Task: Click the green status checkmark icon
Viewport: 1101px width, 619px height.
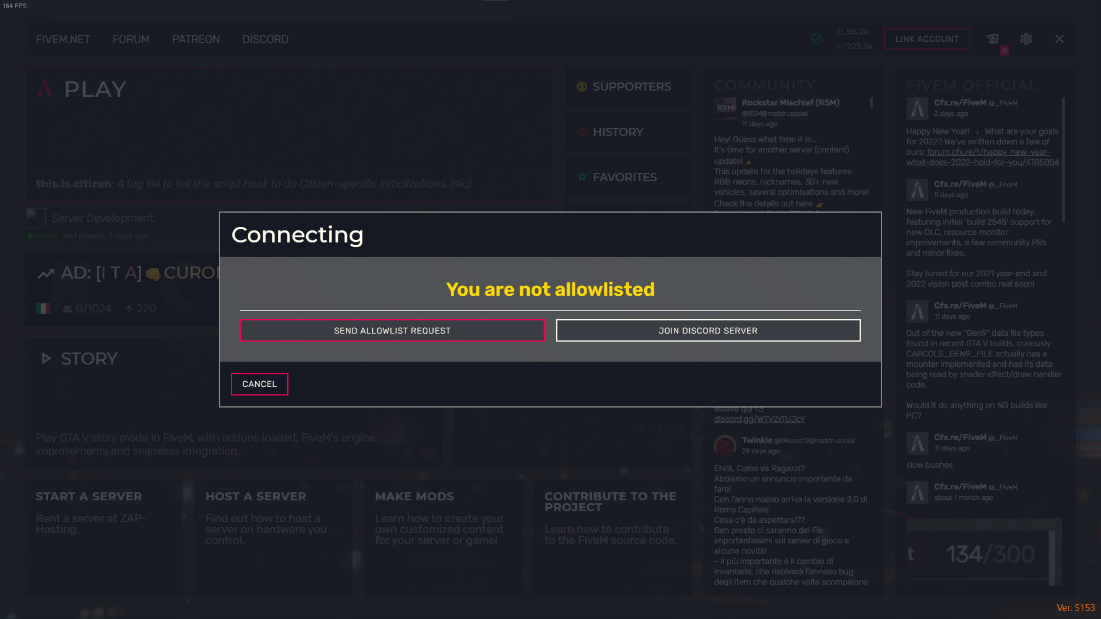Action: point(817,39)
